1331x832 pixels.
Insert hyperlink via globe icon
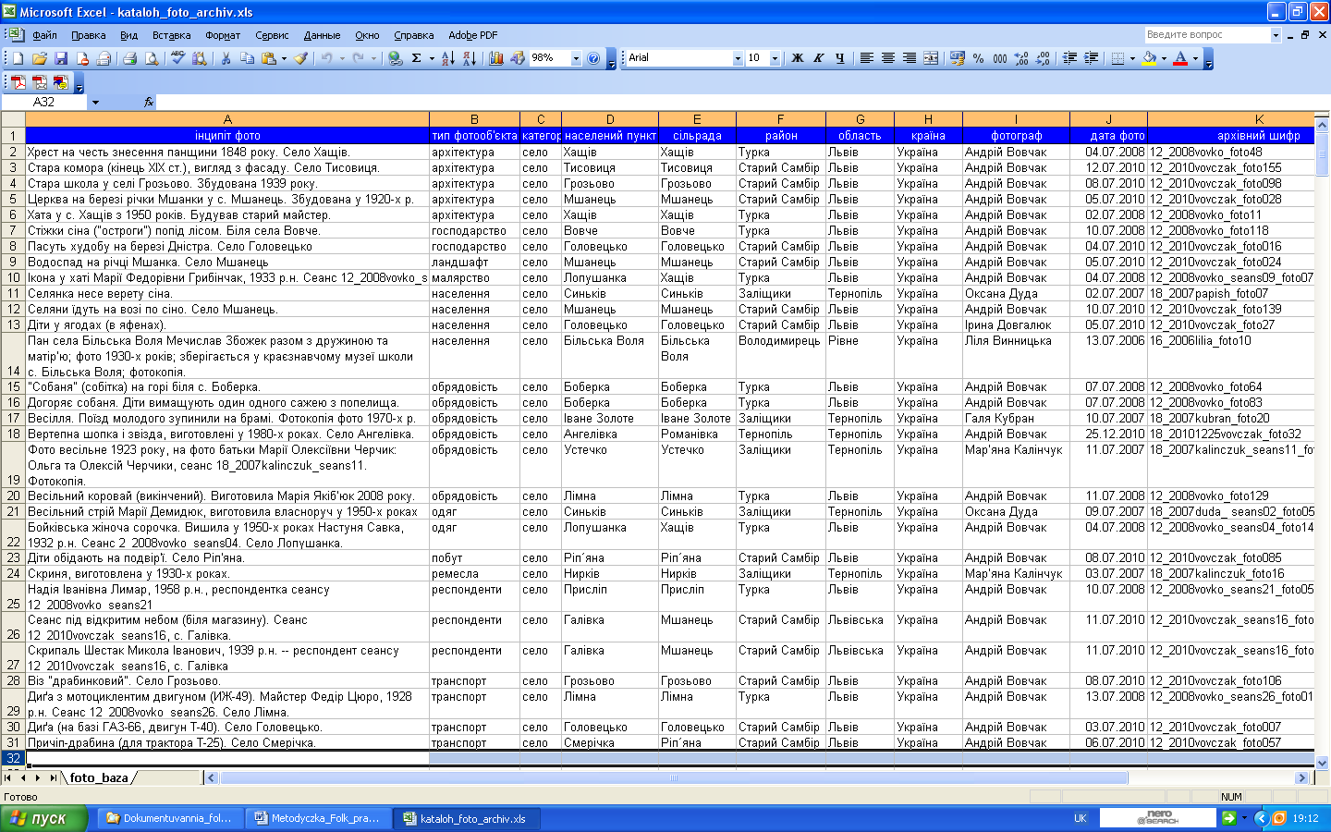coord(396,58)
